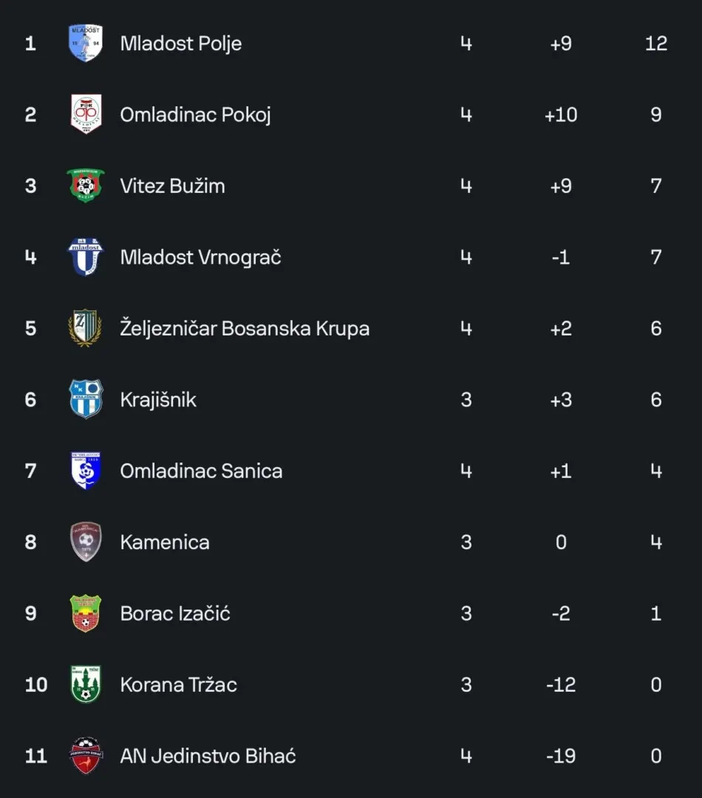702x798 pixels.
Task: Select the Vitez Bužim team name
Action: pos(173,185)
